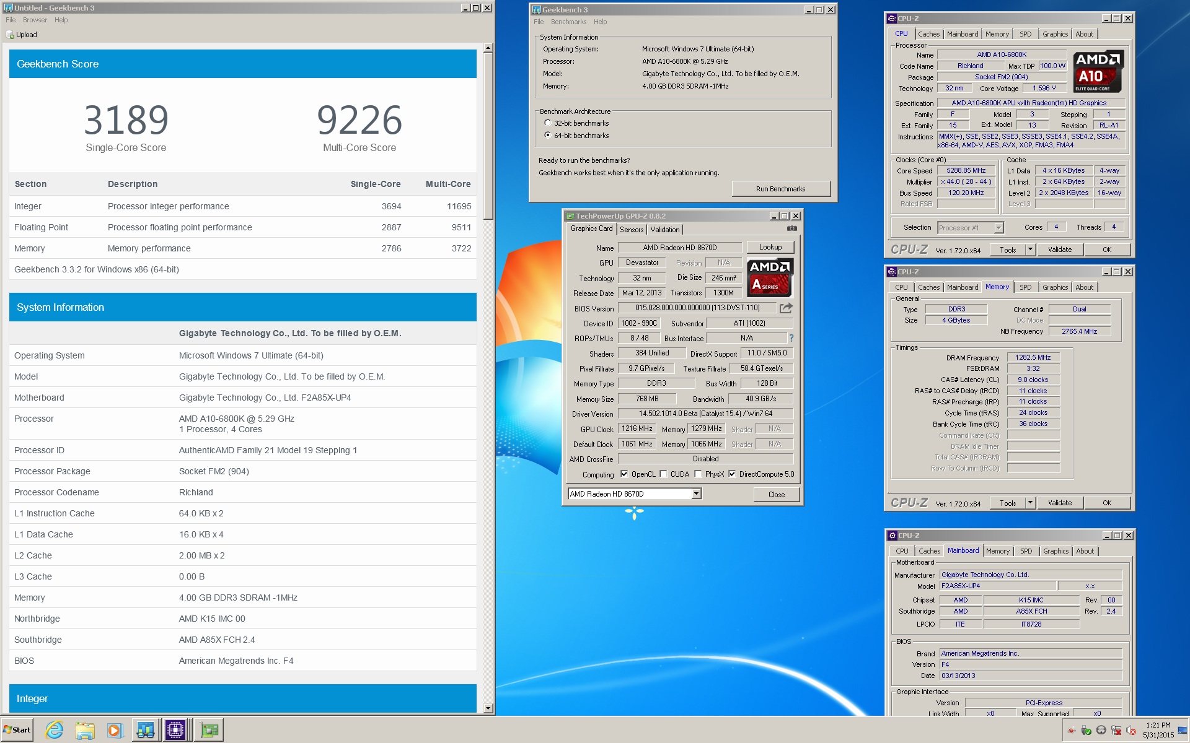This screenshot has width=1190, height=743.
Task: Open the Browser menu in Geekbench results window
Action: point(35,20)
